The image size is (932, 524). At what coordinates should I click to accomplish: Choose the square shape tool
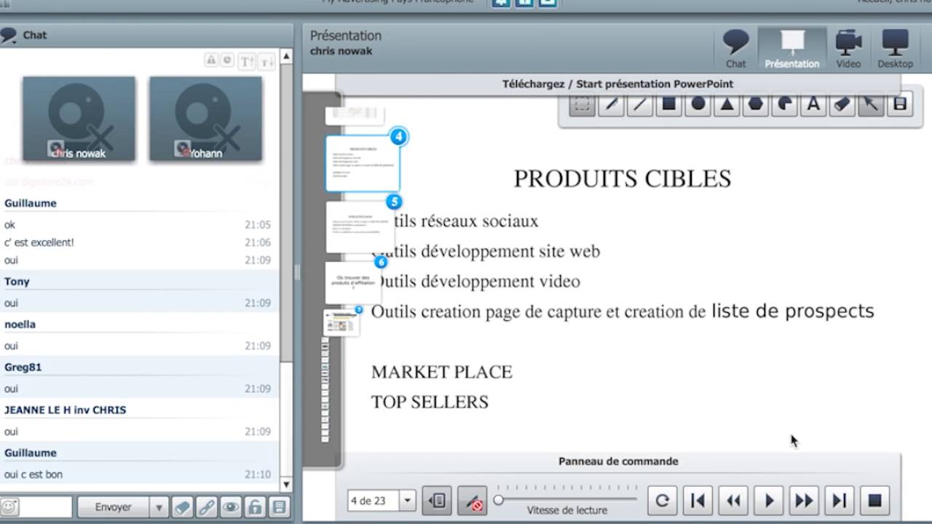tap(668, 104)
